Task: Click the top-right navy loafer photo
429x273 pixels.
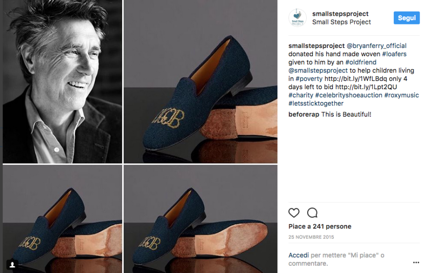Action: tap(200, 81)
